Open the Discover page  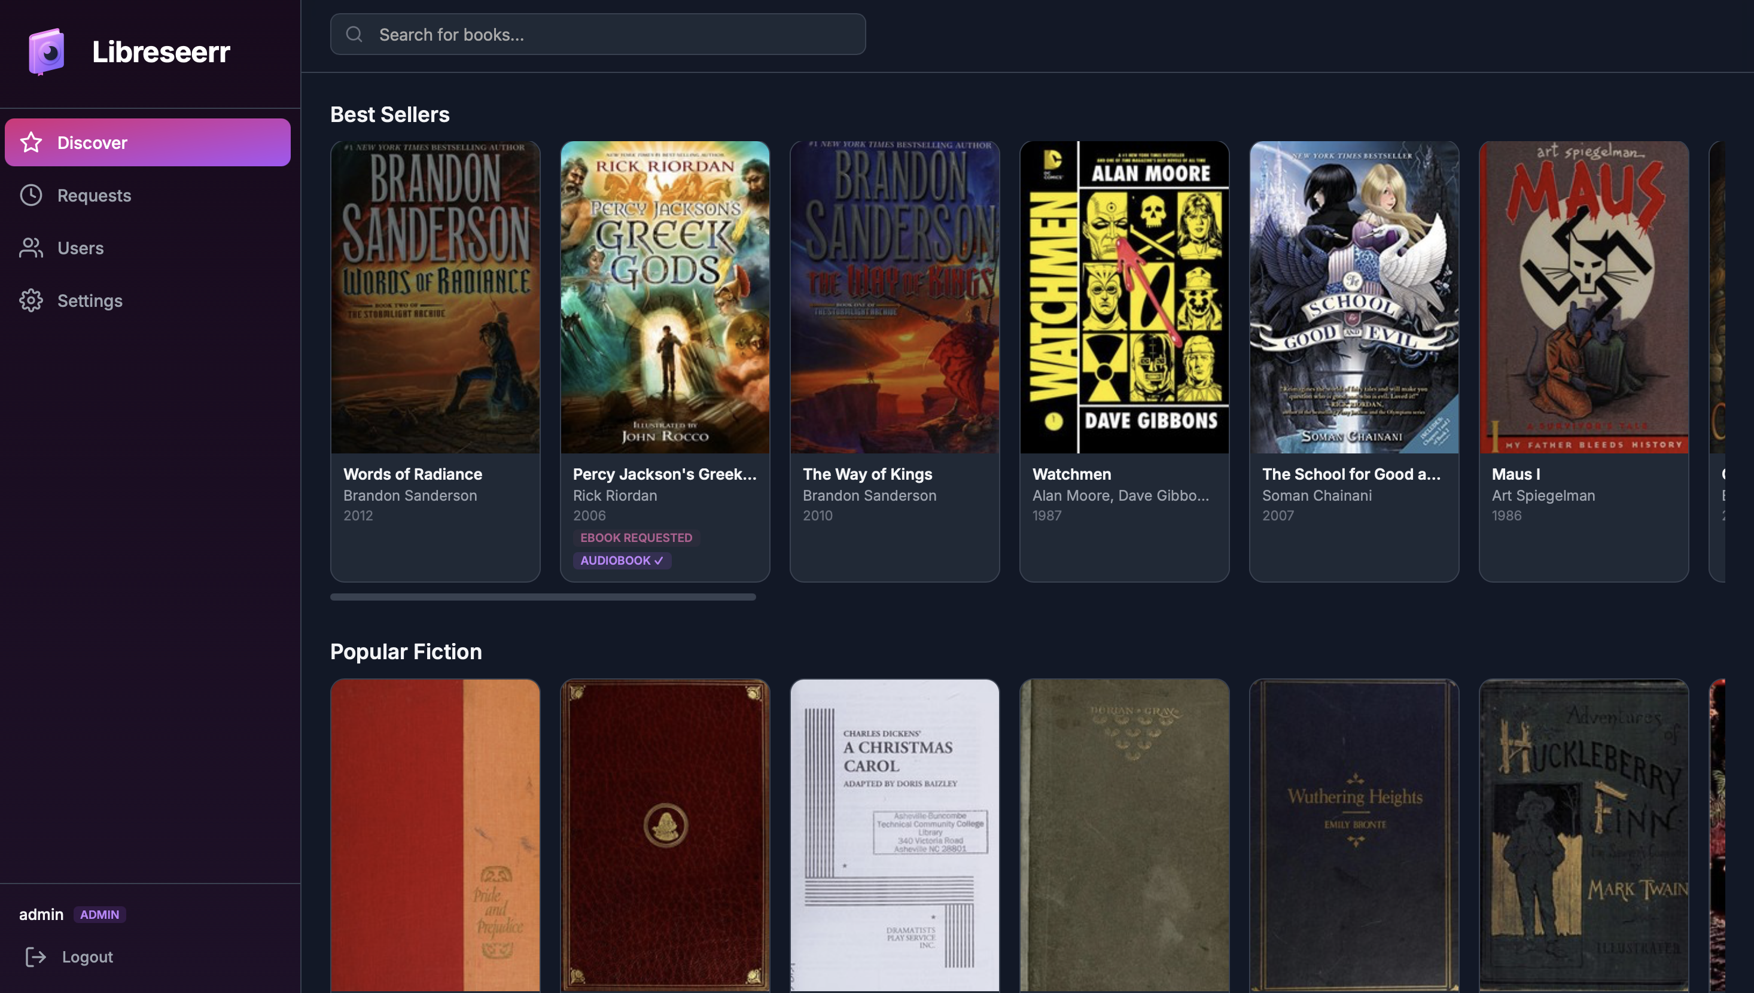(x=147, y=142)
